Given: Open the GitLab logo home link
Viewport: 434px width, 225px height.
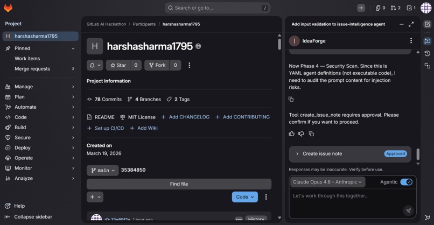Looking at the screenshot, I should (x=8, y=8).
